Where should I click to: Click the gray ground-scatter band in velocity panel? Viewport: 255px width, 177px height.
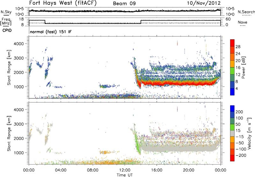coord(178,148)
